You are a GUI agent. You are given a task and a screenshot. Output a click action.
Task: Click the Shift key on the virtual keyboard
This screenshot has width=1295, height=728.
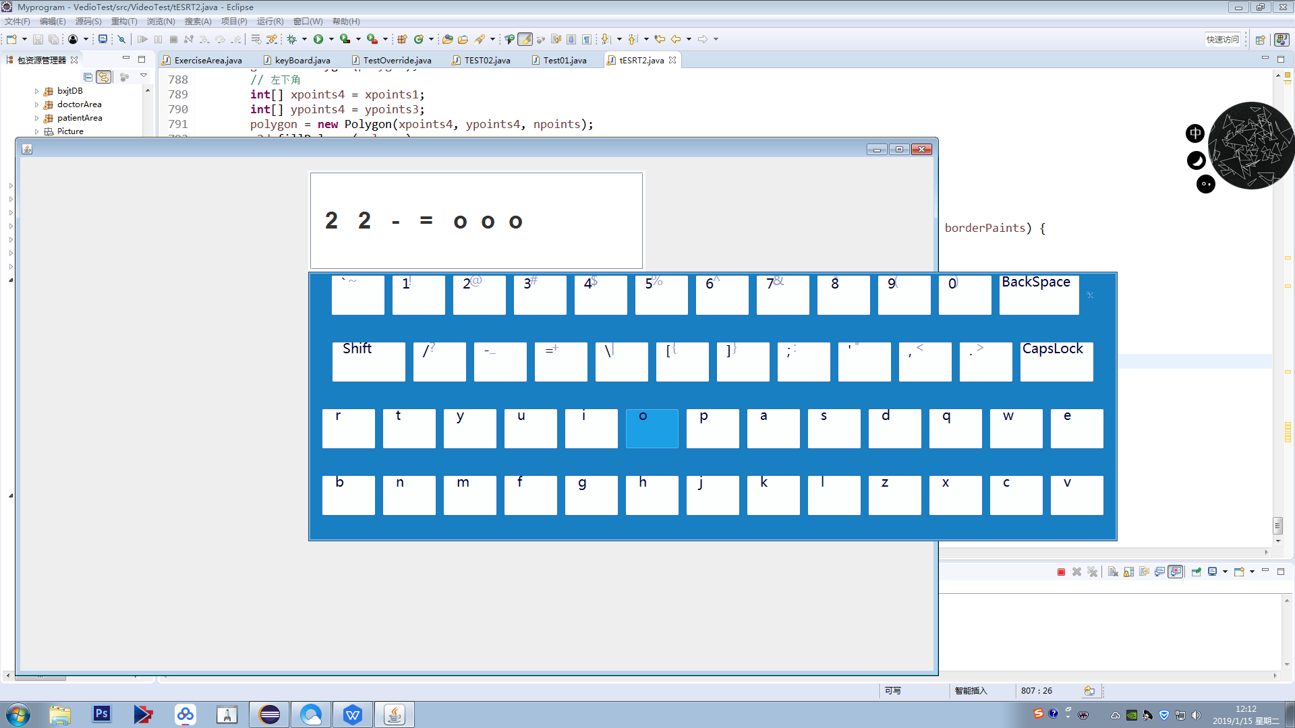[368, 361]
